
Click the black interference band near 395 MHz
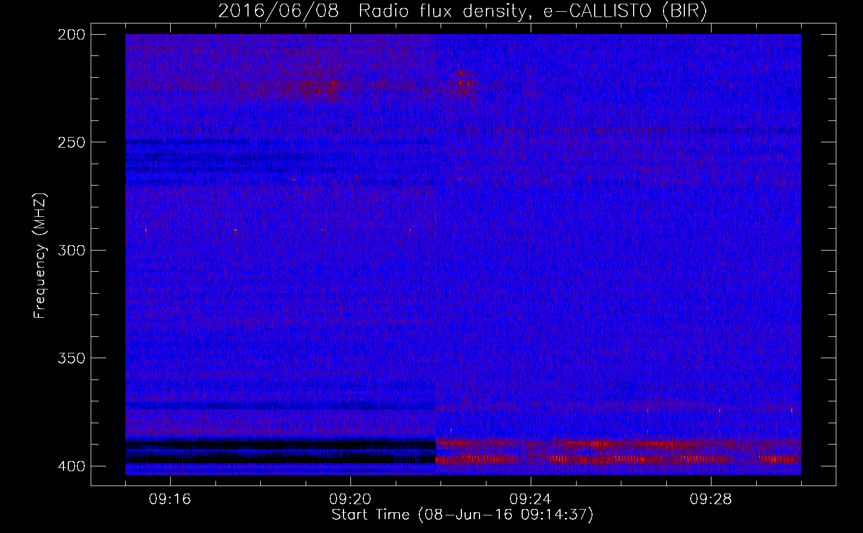(281, 458)
